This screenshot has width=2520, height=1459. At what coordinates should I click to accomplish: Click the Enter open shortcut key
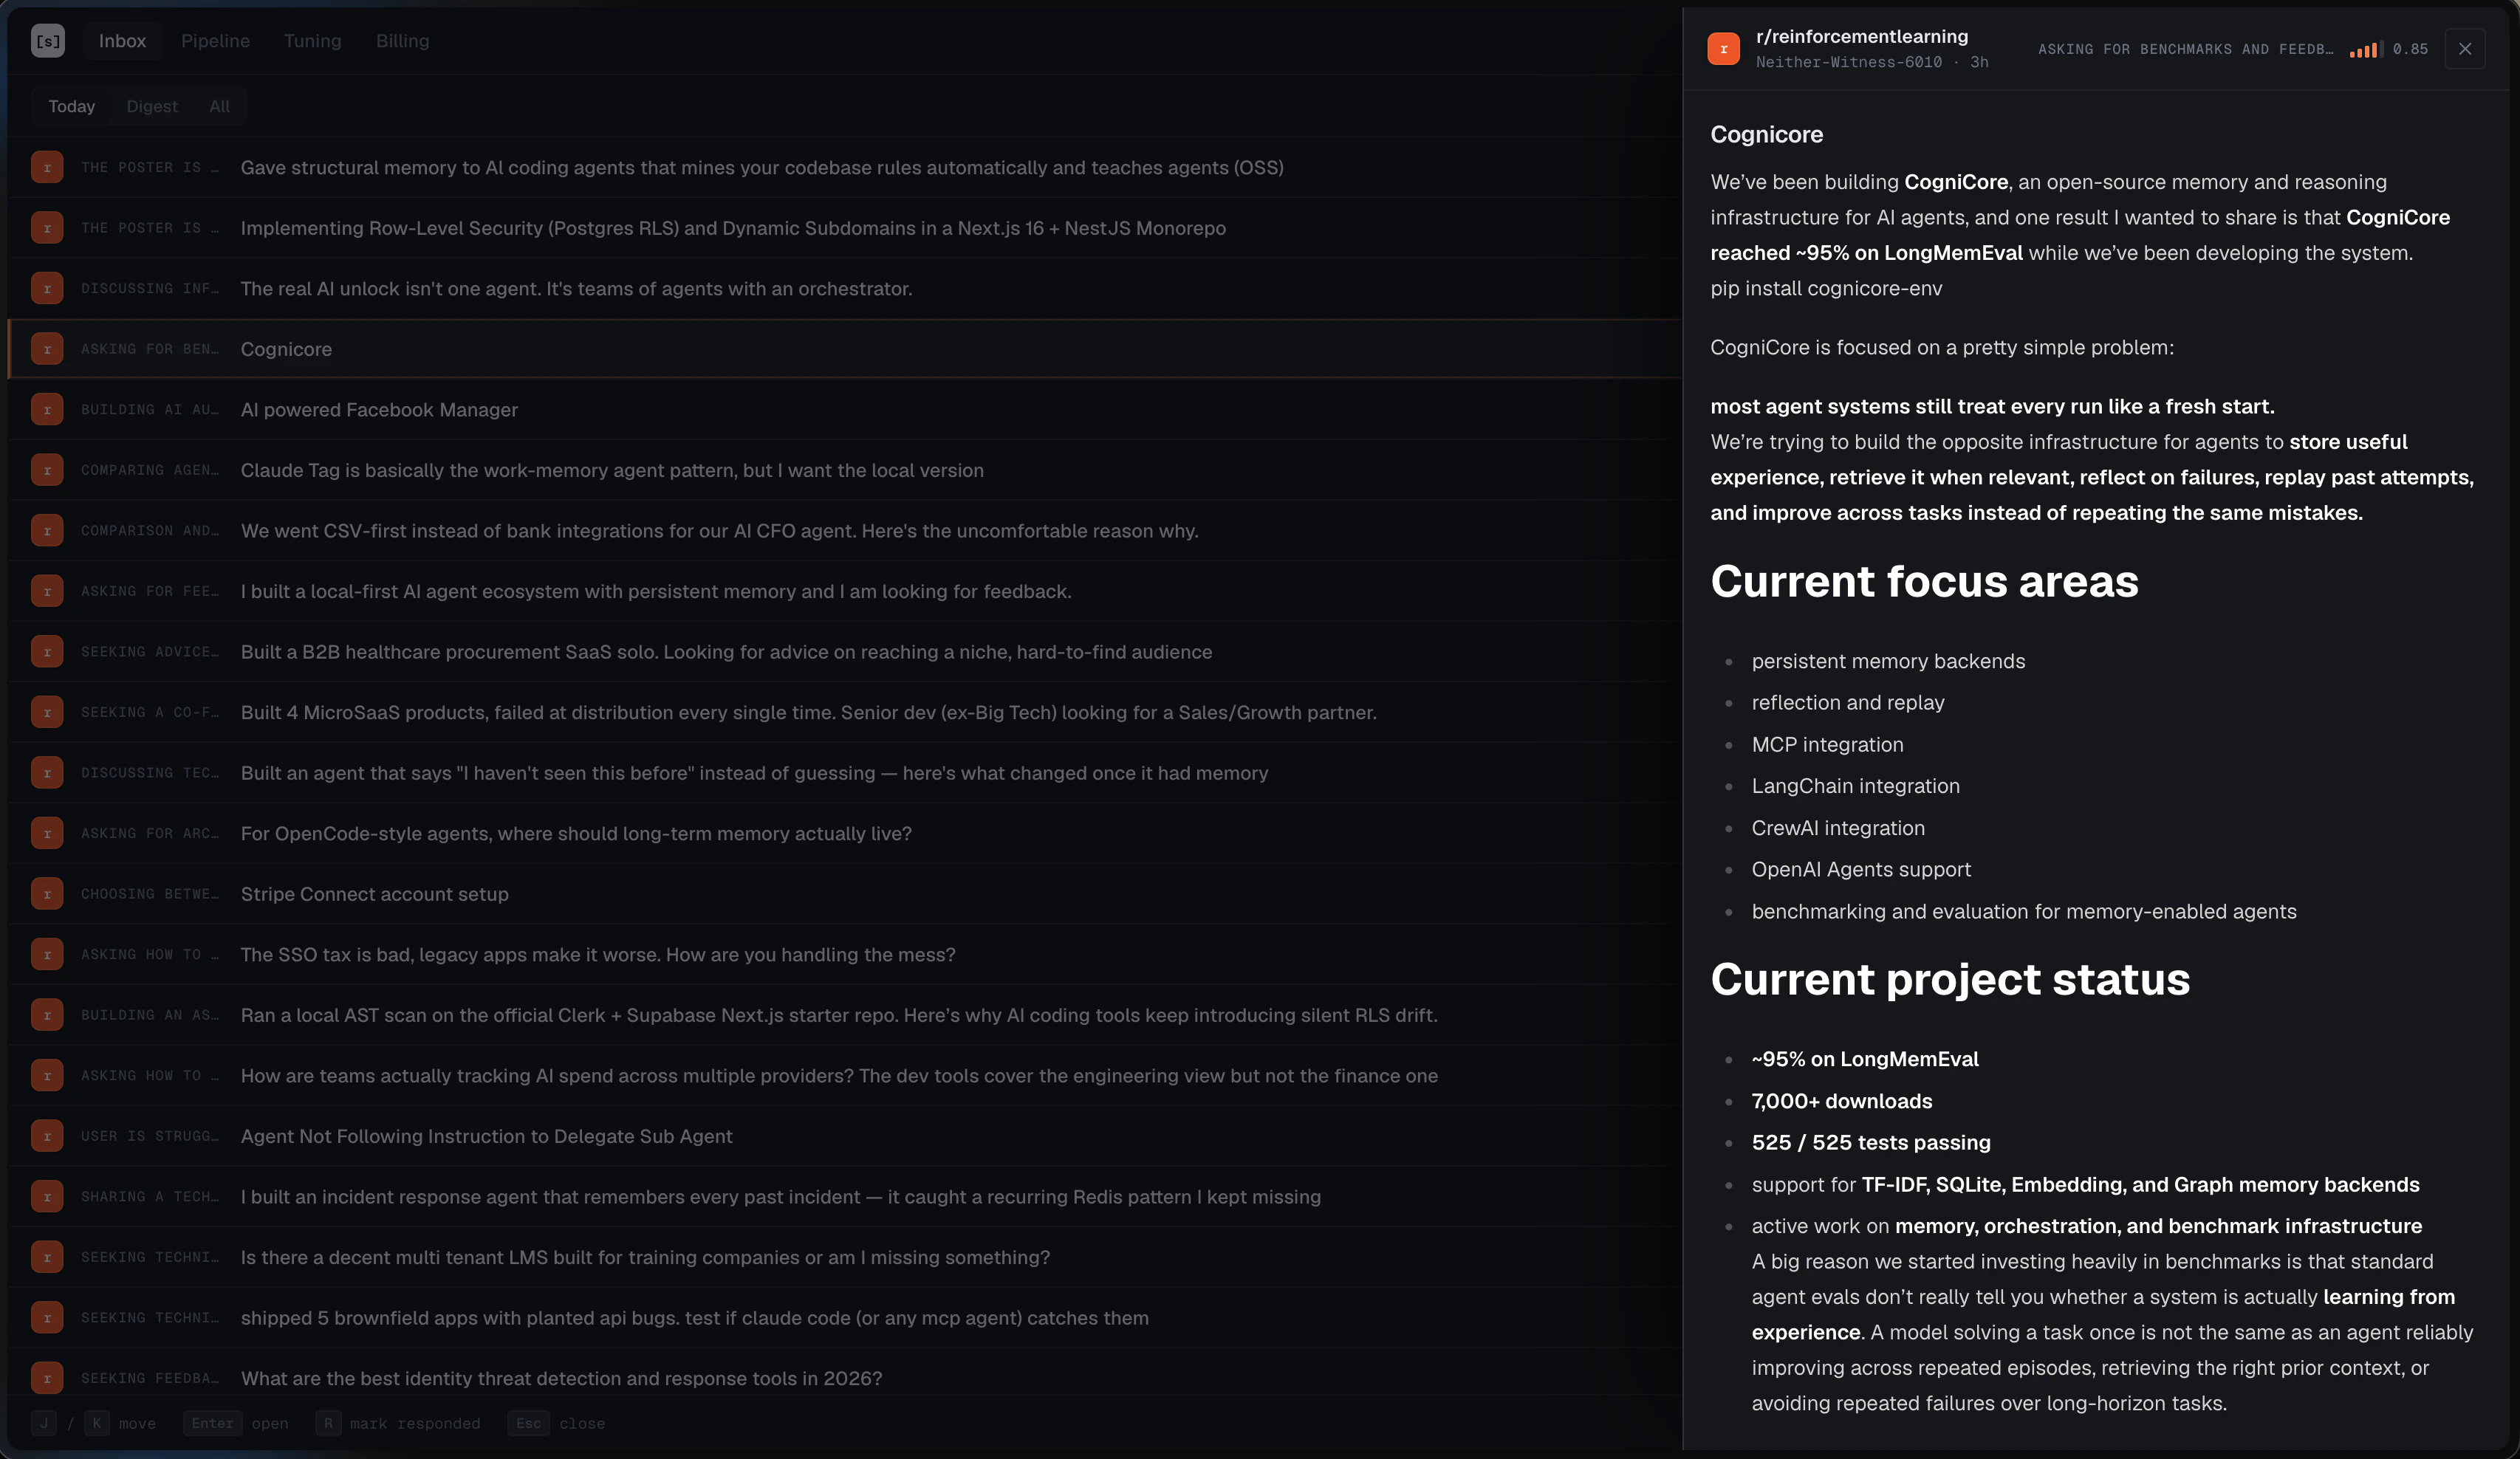pos(212,1423)
